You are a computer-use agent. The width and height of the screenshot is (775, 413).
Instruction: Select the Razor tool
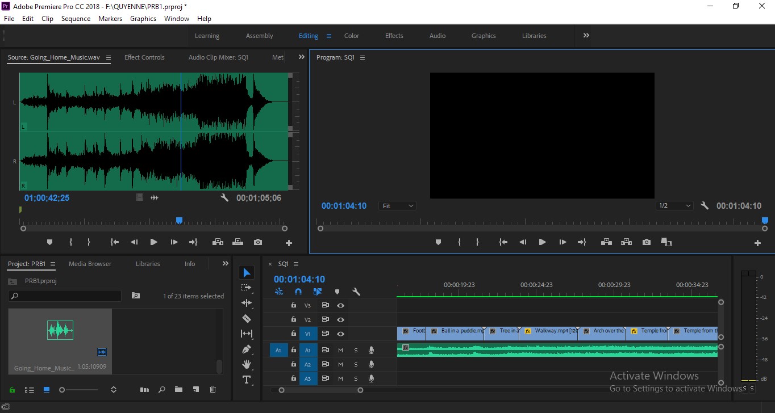pyautogui.click(x=247, y=318)
